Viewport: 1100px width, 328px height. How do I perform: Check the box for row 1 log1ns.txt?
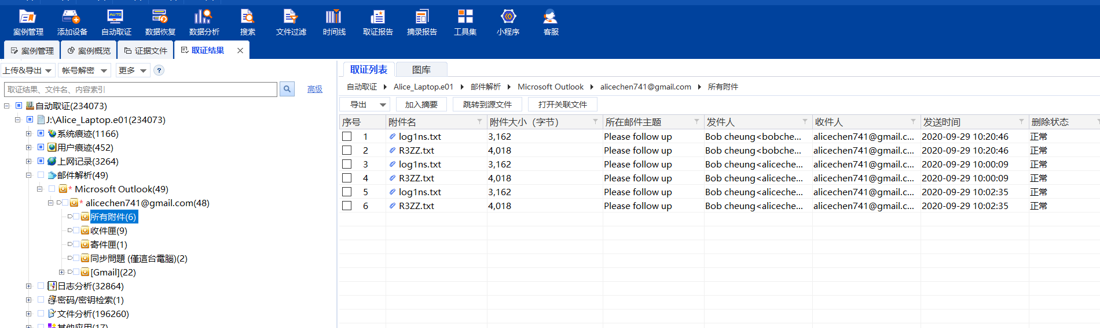(347, 136)
